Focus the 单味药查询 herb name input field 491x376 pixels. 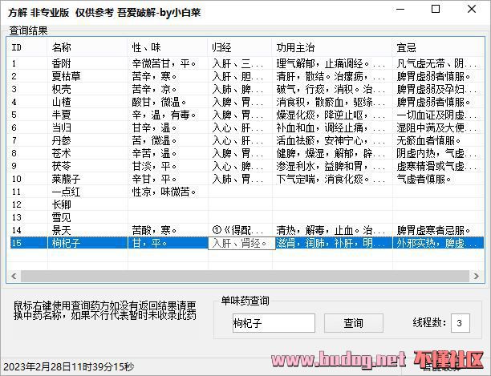274,323
